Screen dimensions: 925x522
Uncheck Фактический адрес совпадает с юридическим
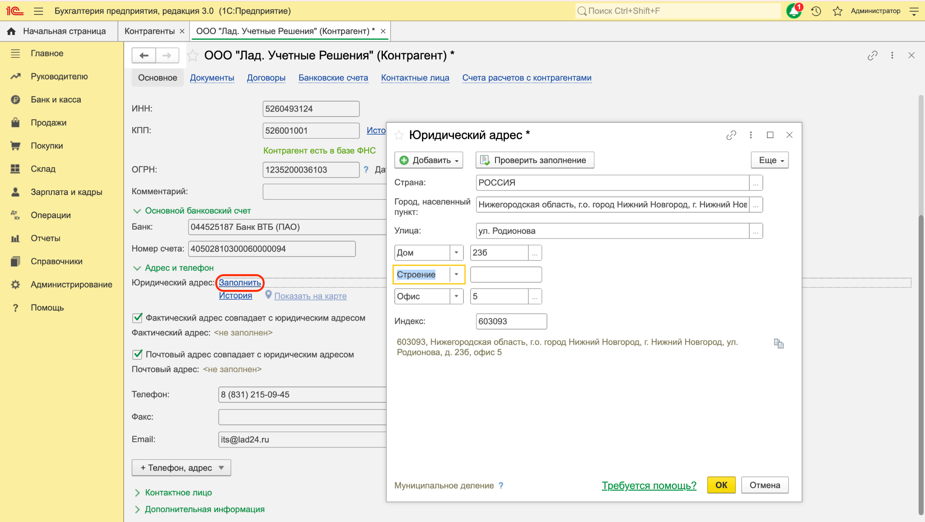click(x=137, y=318)
